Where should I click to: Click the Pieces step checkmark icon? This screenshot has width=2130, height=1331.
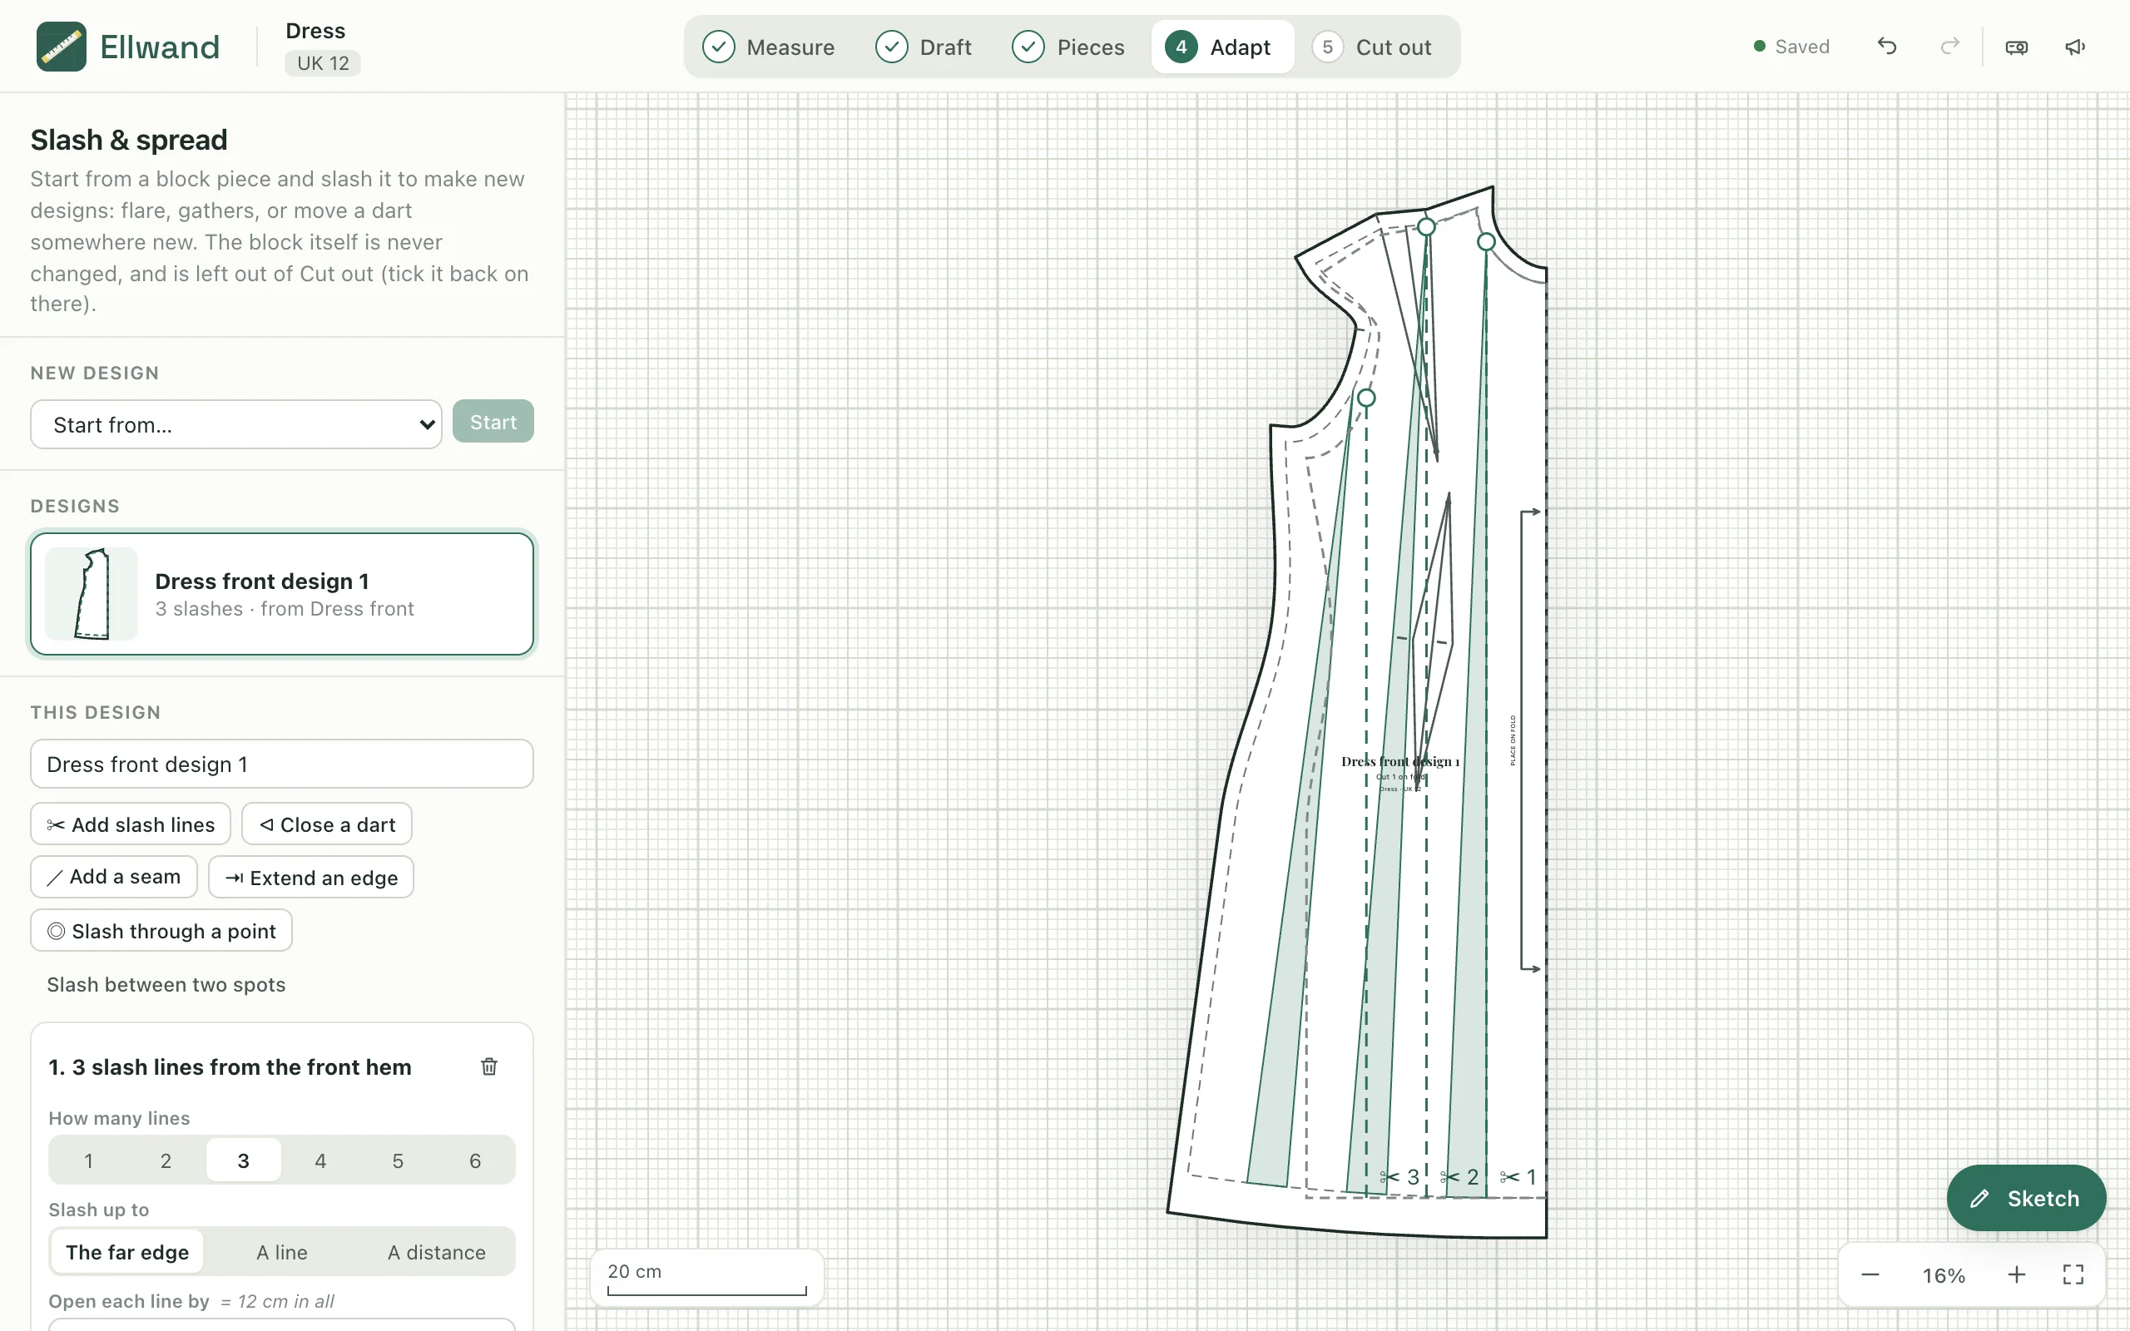coord(1028,47)
